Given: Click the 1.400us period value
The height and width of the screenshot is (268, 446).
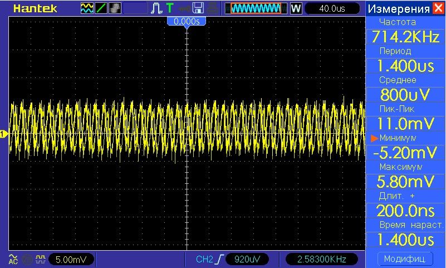Looking at the screenshot, I should click(405, 66).
